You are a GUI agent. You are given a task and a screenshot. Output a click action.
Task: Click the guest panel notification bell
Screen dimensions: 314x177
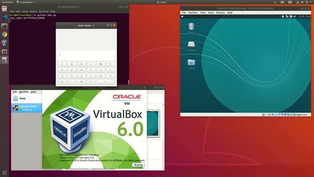tap(283, 16)
